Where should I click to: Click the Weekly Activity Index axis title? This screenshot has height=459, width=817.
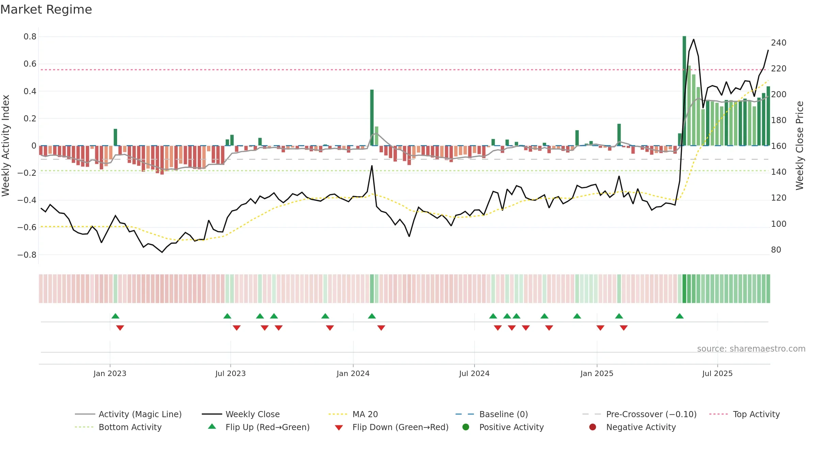6,146
